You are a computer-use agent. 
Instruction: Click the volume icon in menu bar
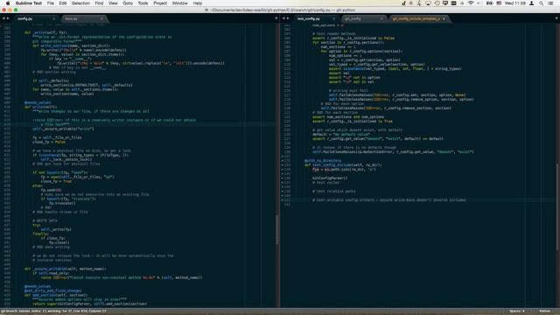[479, 3]
